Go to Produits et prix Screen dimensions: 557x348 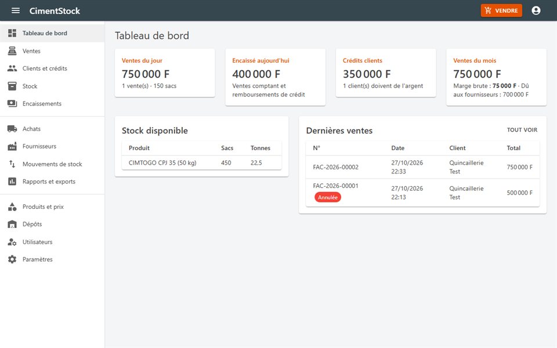tap(52, 206)
